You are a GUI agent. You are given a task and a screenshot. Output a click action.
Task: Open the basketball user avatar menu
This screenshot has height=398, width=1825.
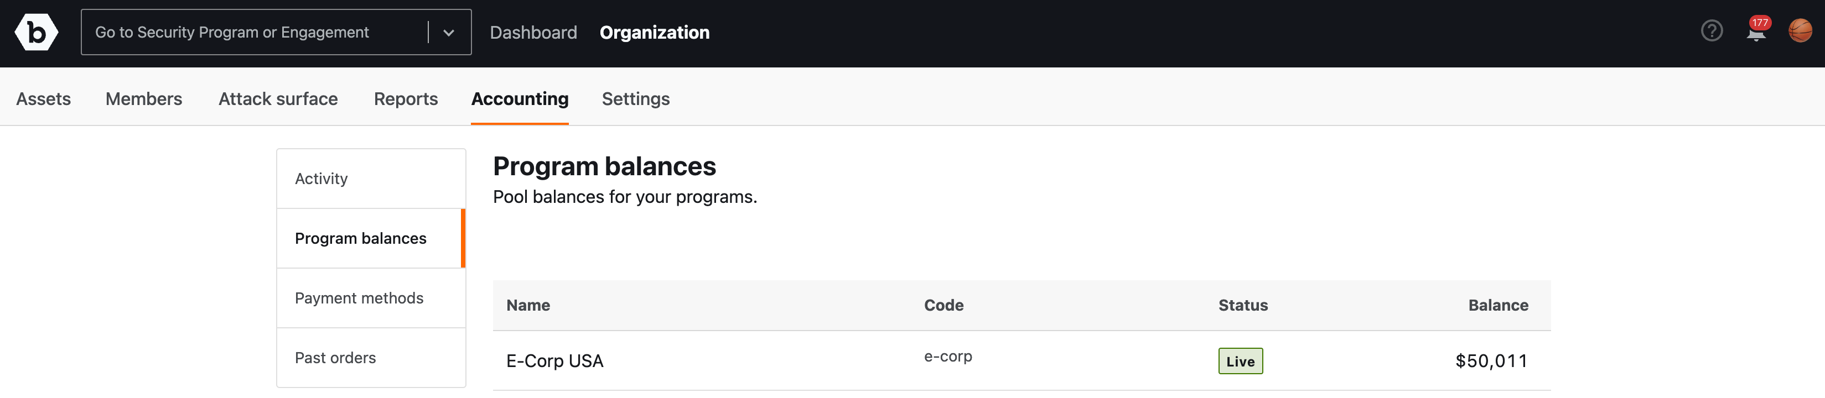point(1800,31)
